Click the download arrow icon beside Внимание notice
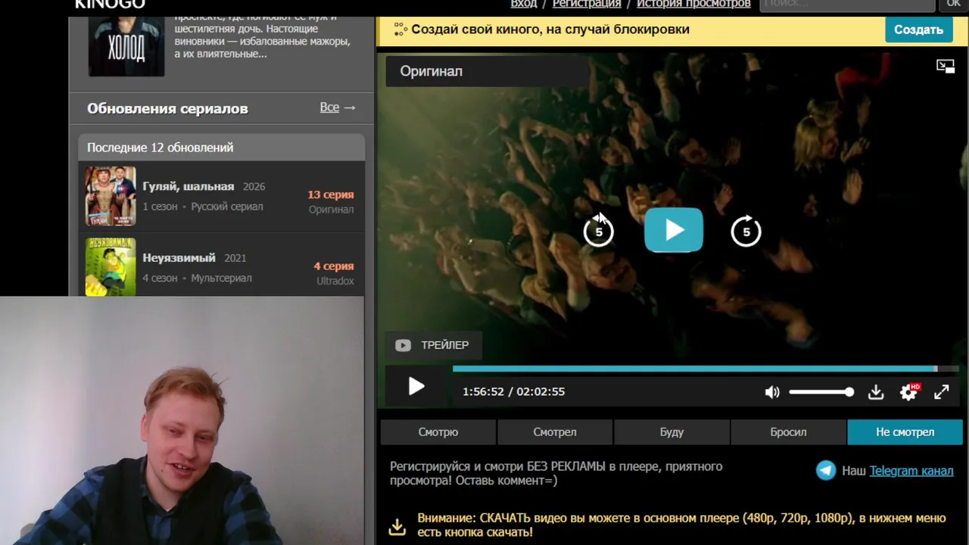This screenshot has width=969, height=545. (397, 526)
